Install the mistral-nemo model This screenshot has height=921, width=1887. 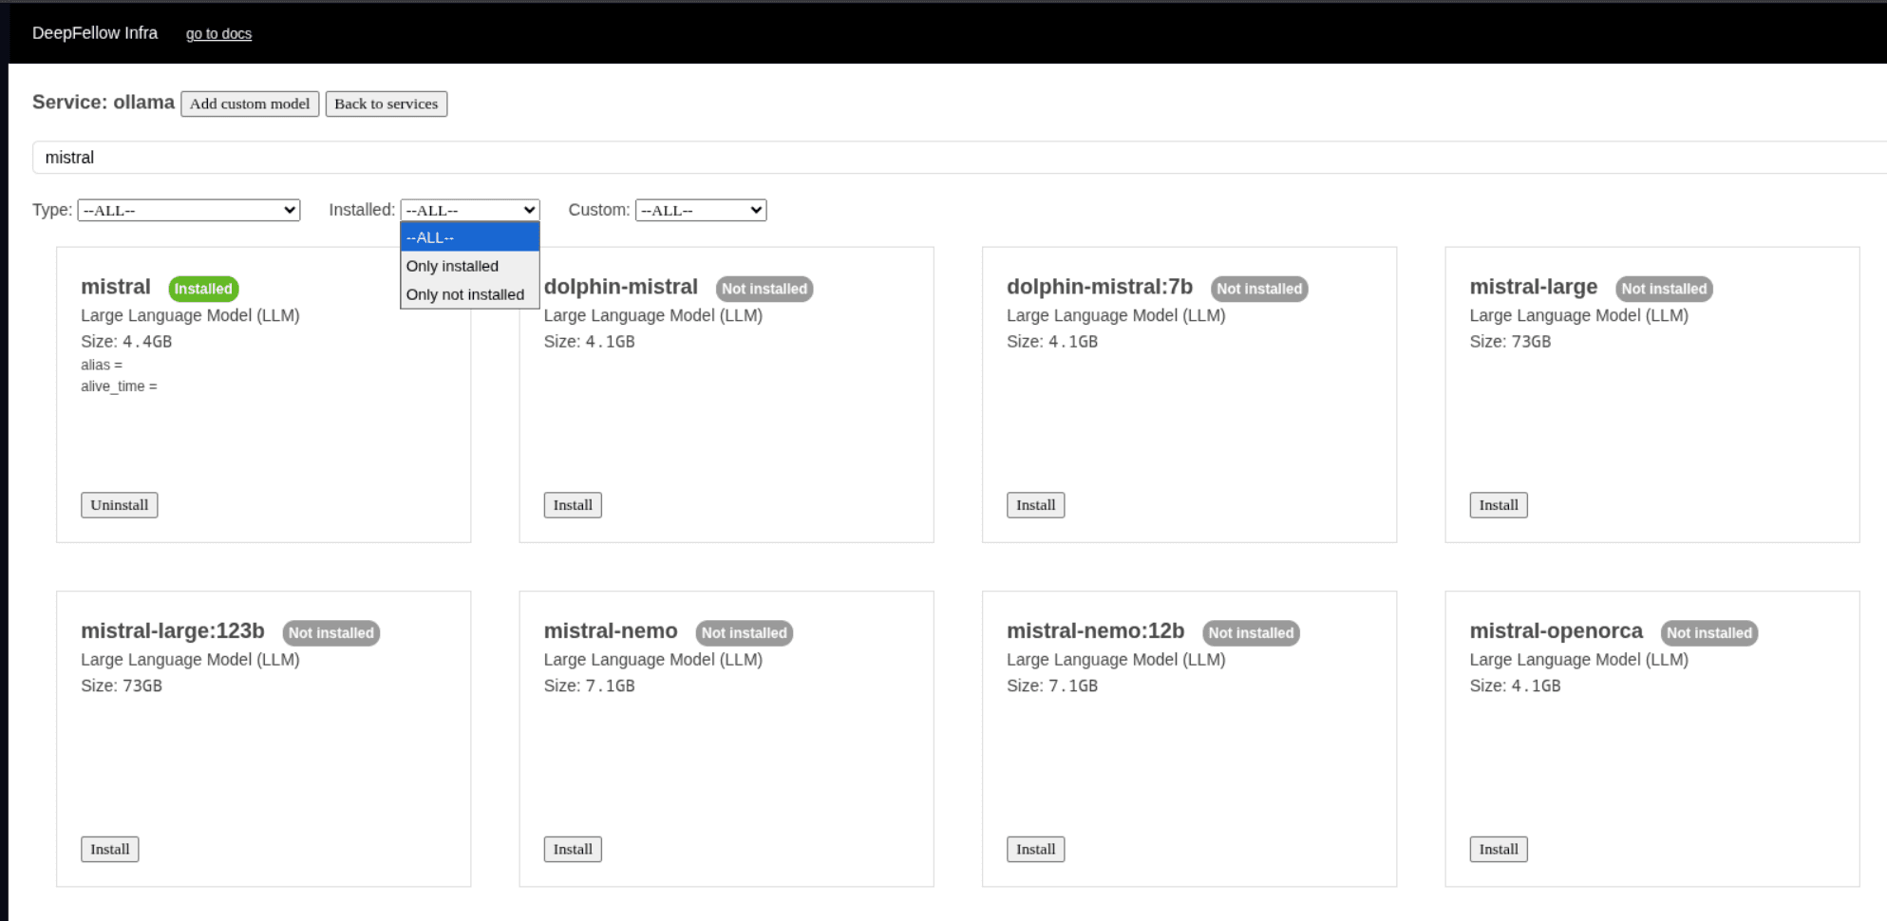(x=572, y=849)
